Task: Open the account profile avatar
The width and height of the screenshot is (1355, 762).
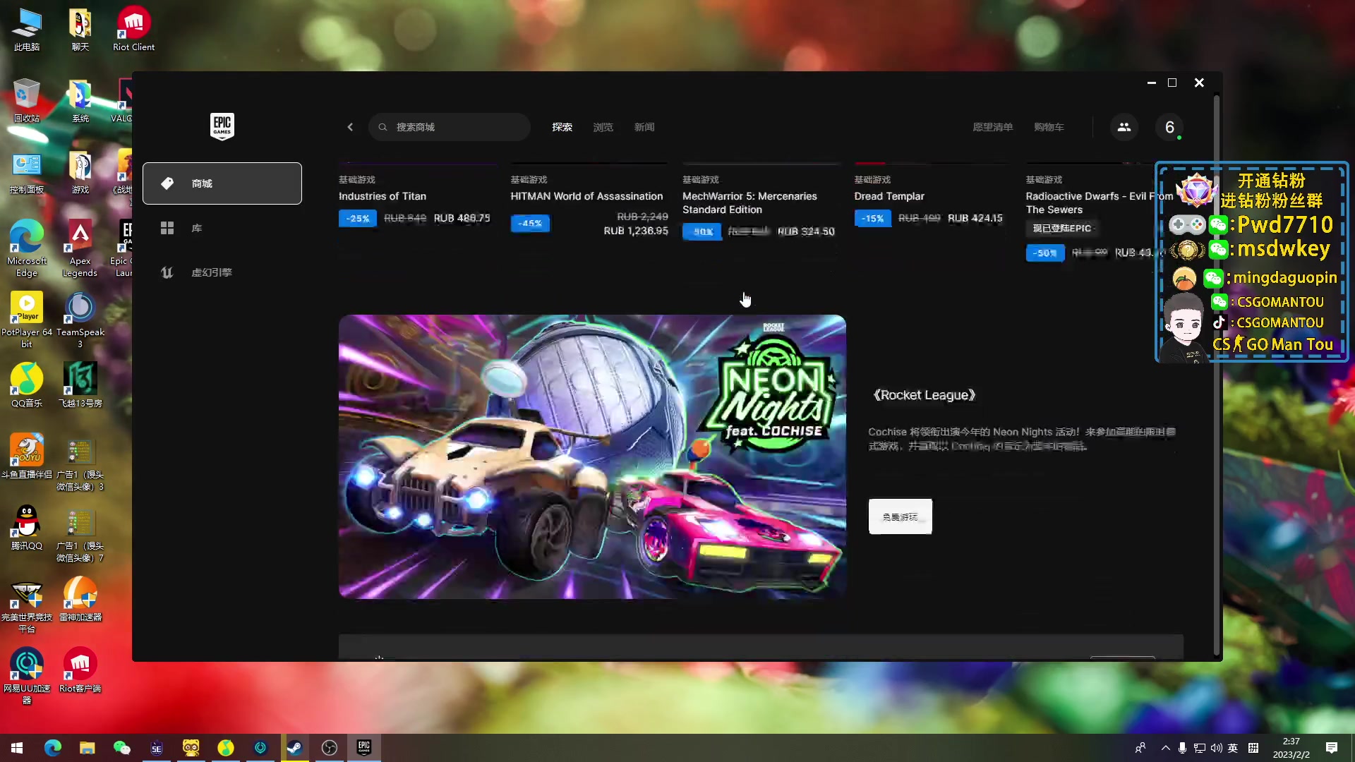Action: [x=1169, y=127]
